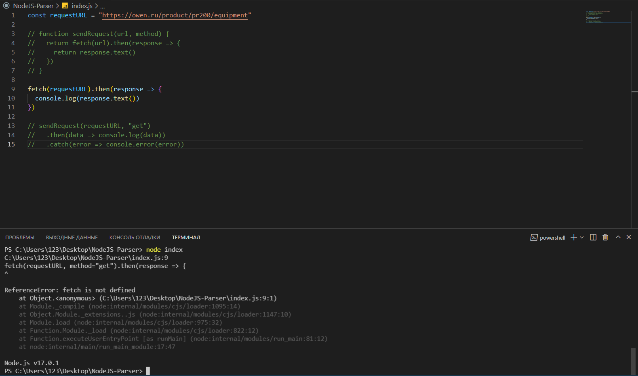The width and height of the screenshot is (638, 376).
Task: Add a new terminal with plus icon
Action: pos(574,237)
